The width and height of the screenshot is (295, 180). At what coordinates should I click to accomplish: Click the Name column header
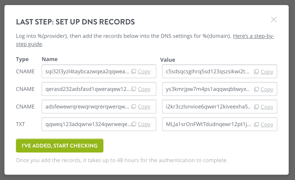49,59
